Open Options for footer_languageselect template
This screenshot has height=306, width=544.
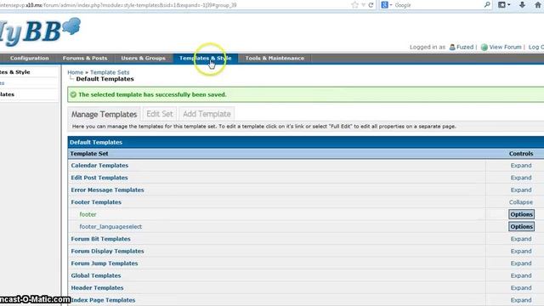[x=521, y=227]
